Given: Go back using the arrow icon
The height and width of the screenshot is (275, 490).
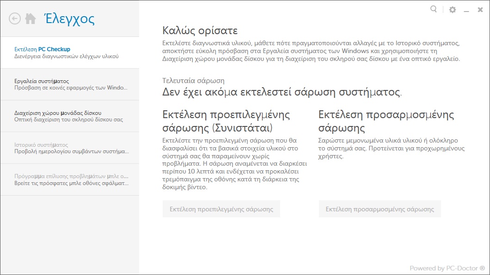Looking at the screenshot, I should pyautogui.click(x=15, y=19).
